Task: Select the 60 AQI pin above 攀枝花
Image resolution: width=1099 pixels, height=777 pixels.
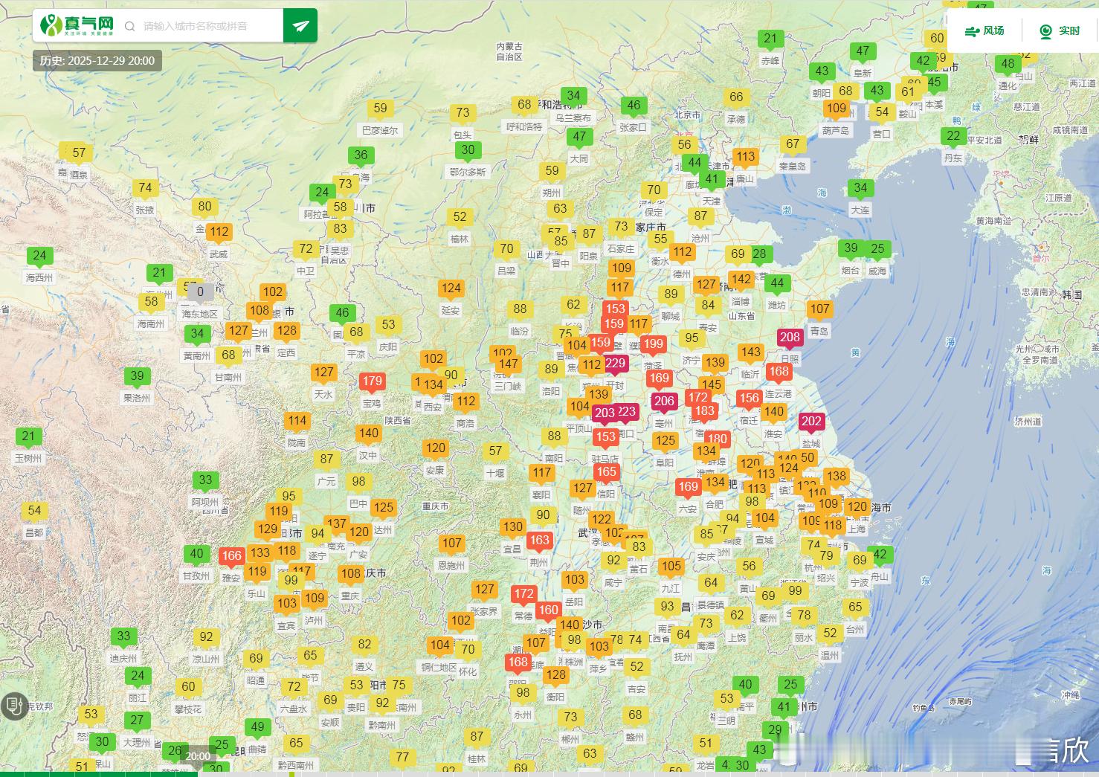Action: 188,689
